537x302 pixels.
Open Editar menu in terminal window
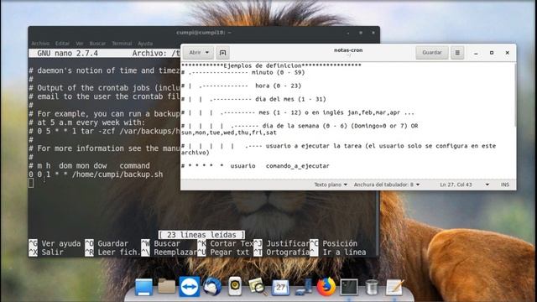(x=62, y=44)
